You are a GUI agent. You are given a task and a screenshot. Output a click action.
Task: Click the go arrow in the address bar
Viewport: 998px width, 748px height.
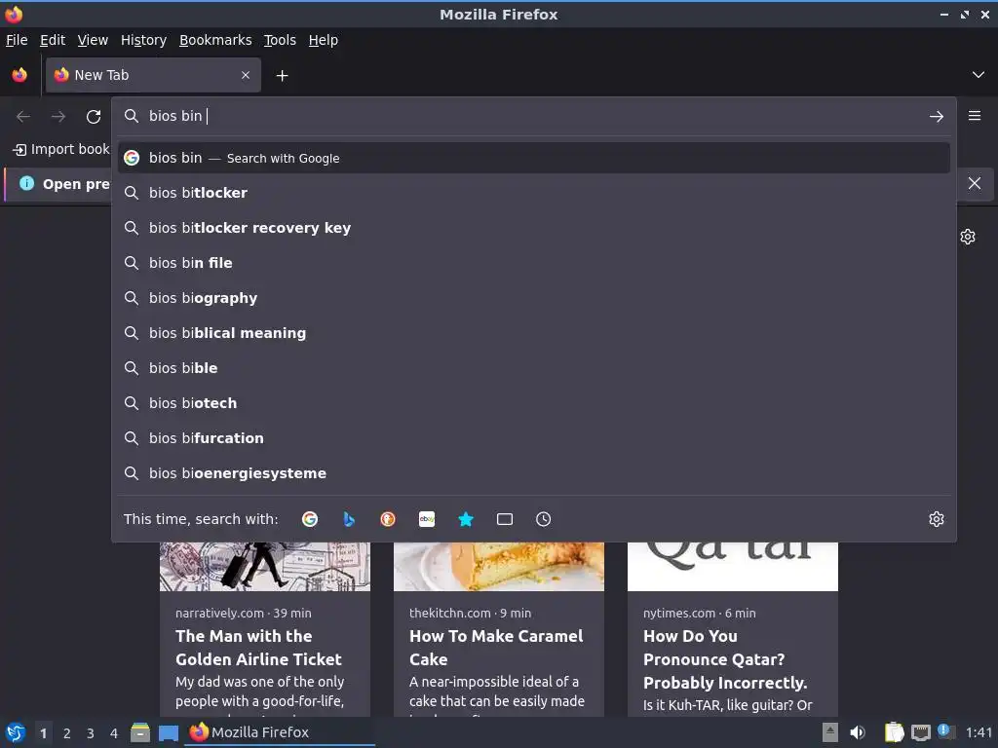(x=937, y=117)
